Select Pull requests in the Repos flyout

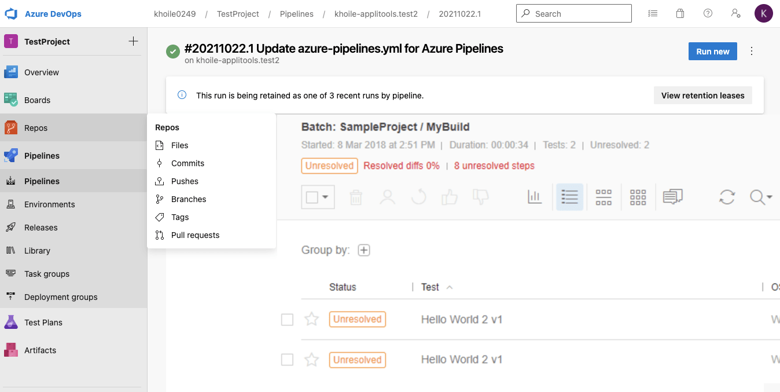point(195,235)
